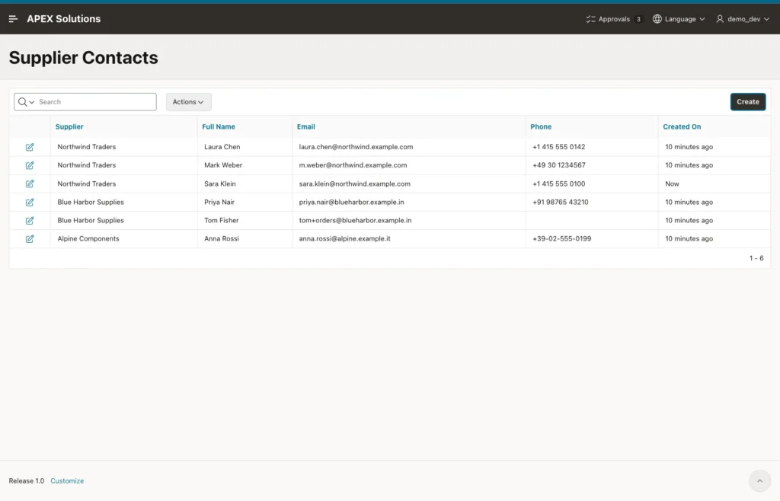This screenshot has height=501, width=780.
Task: Click the Release 1.0 footer text
Action: 27,480
